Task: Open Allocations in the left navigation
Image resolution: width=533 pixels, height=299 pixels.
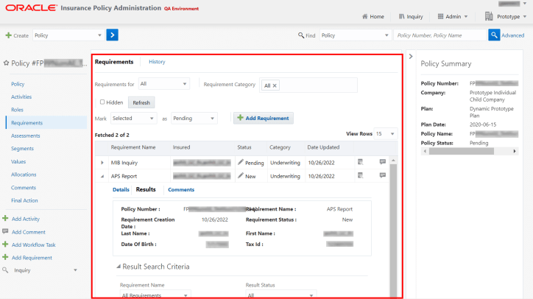Action: pos(24,174)
